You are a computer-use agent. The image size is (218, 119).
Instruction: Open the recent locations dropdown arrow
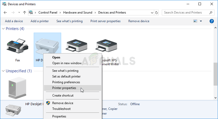[19, 13]
